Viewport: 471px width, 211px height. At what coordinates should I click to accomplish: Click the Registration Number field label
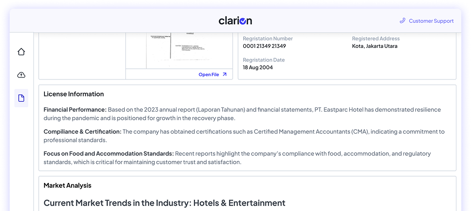267,39
